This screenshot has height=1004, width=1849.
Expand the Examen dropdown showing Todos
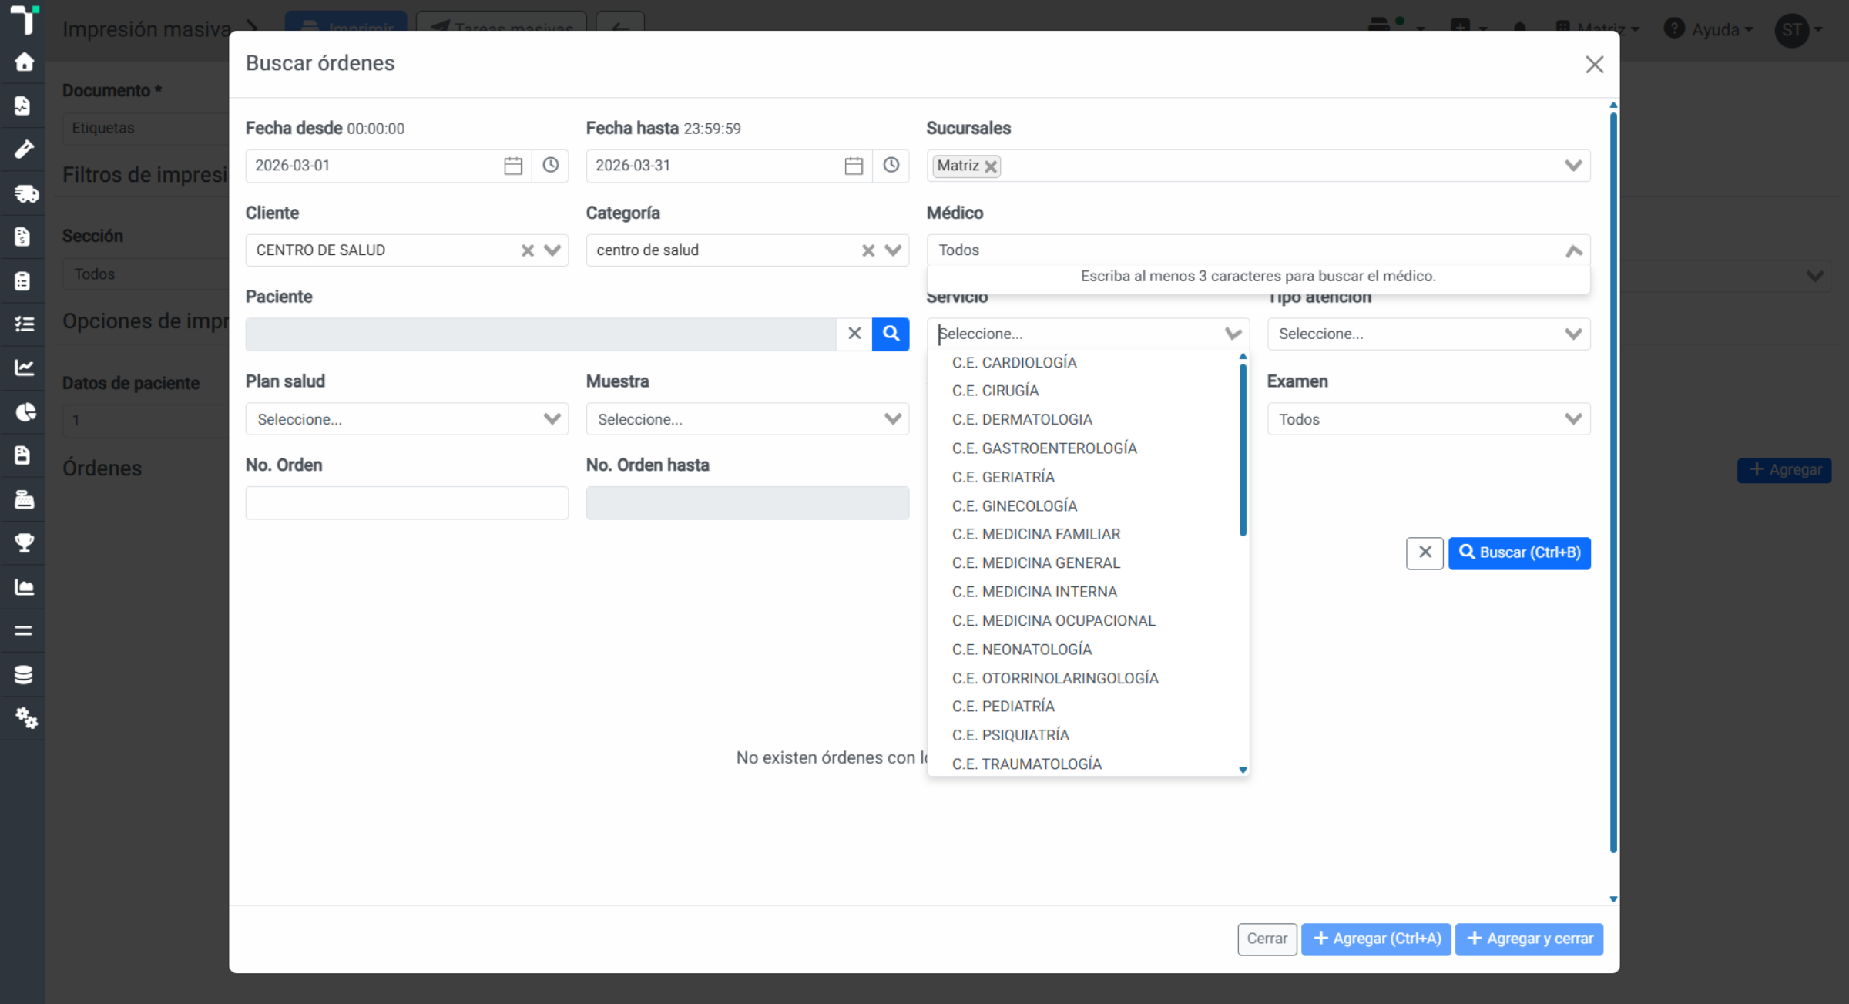[1428, 419]
